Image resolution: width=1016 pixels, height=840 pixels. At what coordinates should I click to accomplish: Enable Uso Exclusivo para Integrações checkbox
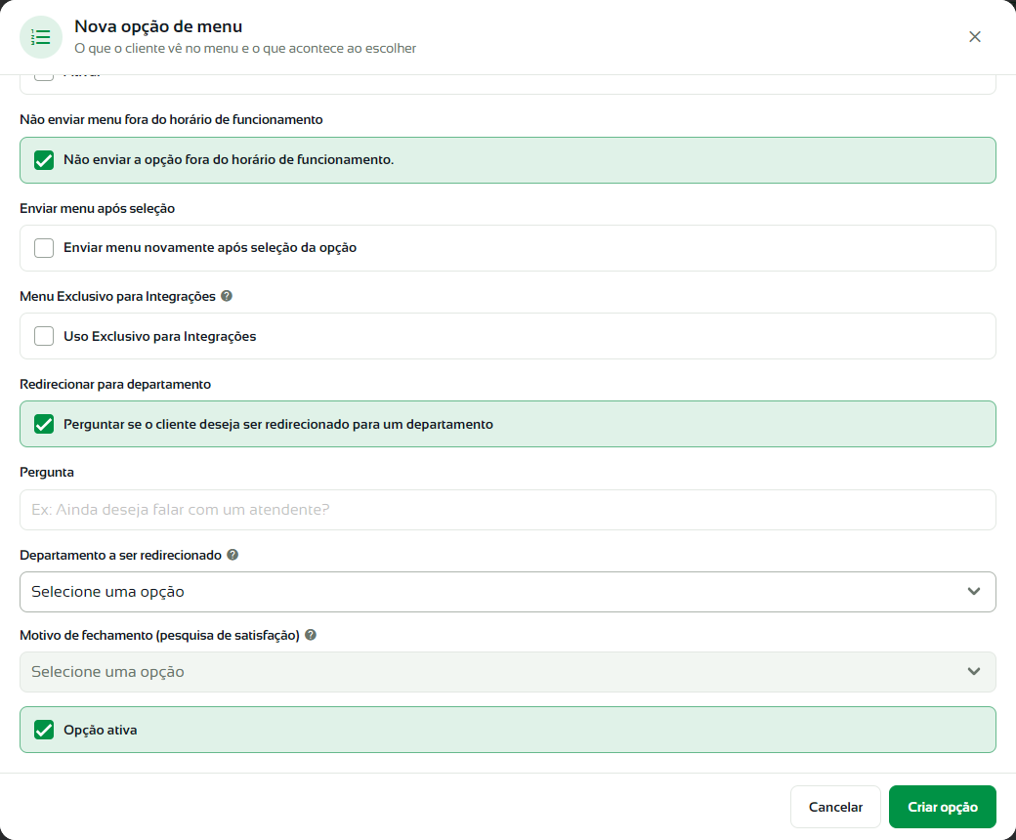(x=44, y=336)
